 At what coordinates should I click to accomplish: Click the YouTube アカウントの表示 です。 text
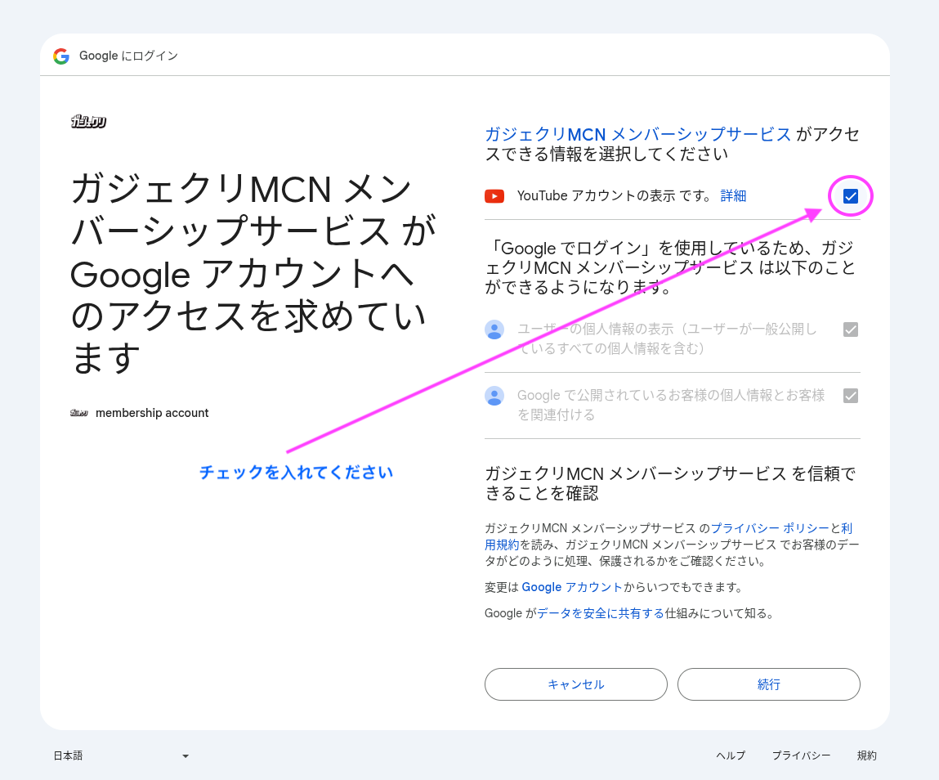click(x=615, y=196)
